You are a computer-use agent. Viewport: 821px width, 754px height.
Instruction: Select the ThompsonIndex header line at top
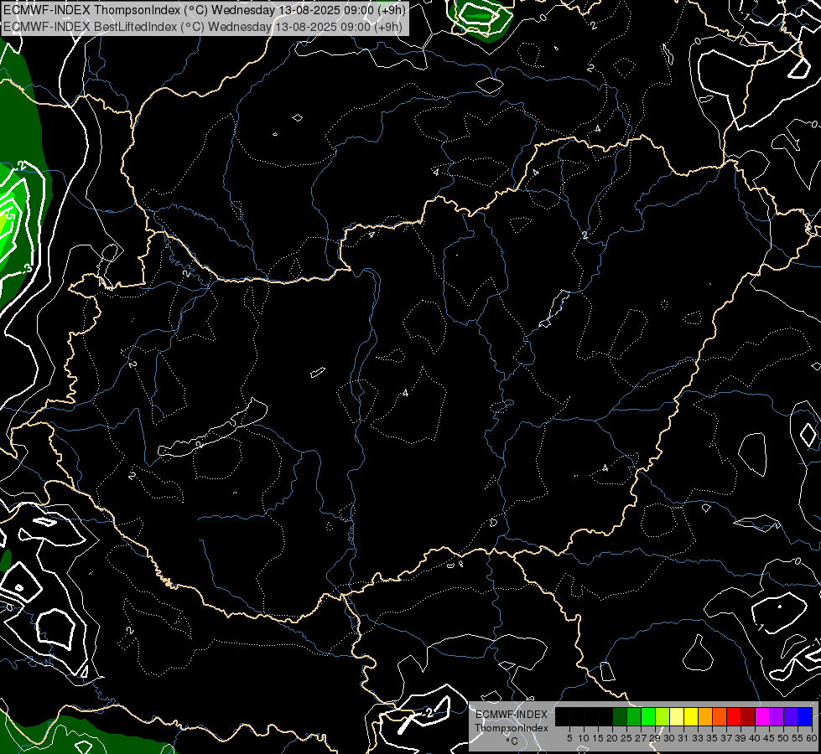point(205,10)
